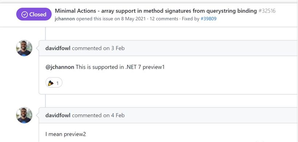Open davidfowl's avatar beside 3 Feb comment
Viewport: 298px width, 142px height.
pos(24,48)
